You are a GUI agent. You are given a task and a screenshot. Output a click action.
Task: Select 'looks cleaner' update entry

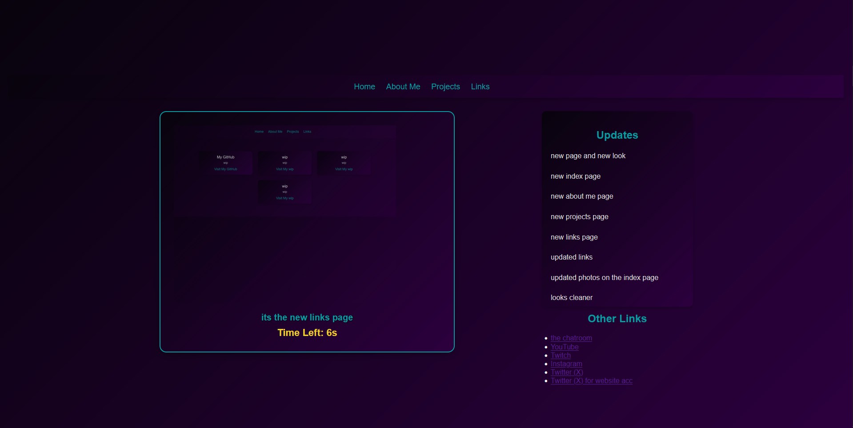pyautogui.click(x=571, y=298)
